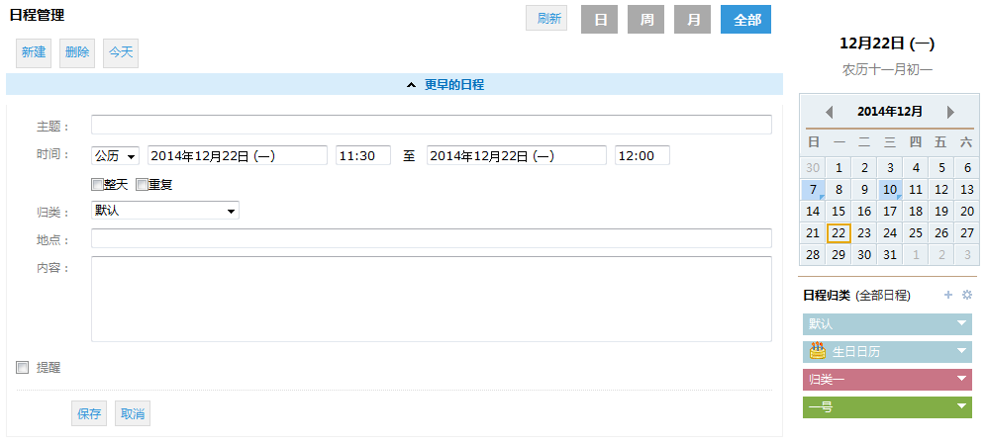The height and width of the screenshot is (444, 987).
Task: Enable the 整天 all-day checkbox
Action: pyautogui.click(x=98, y=184)
